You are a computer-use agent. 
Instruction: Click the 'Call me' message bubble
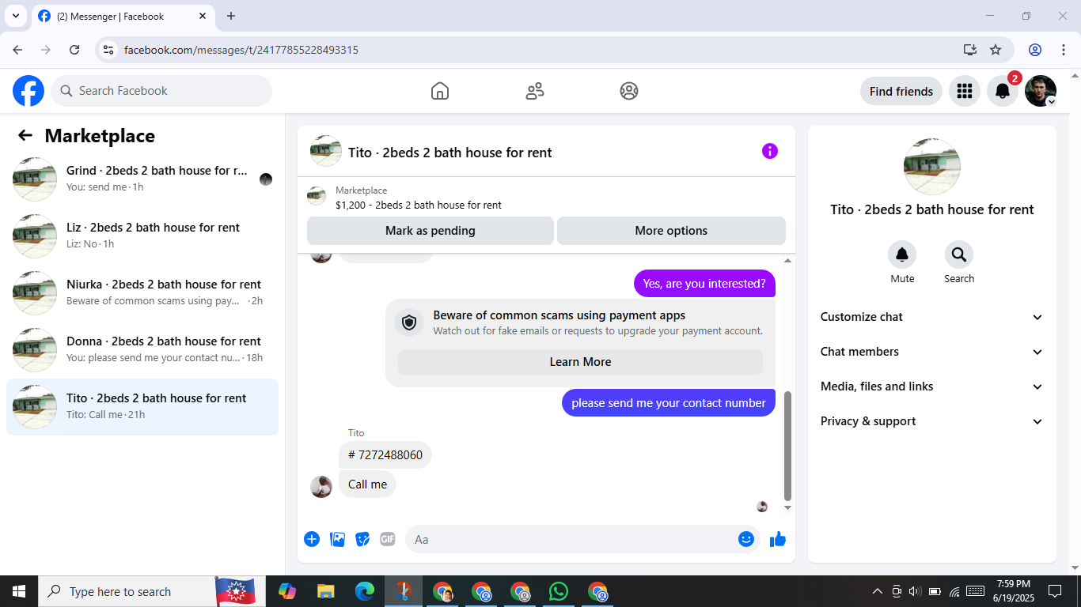367,484
